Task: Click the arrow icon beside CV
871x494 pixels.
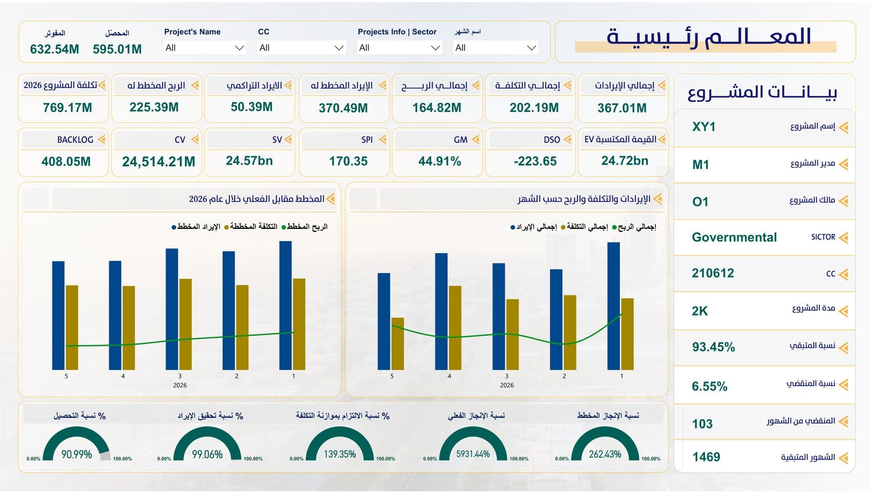Action: [x=195, y=139]
